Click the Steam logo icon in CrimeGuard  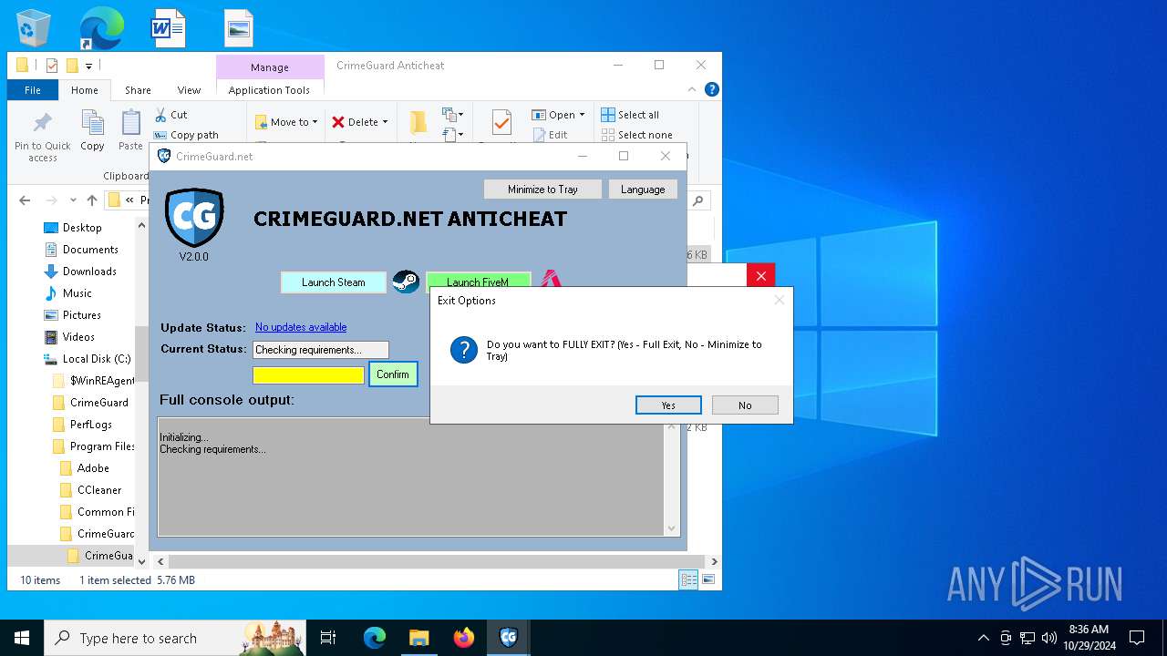(406, 282)
